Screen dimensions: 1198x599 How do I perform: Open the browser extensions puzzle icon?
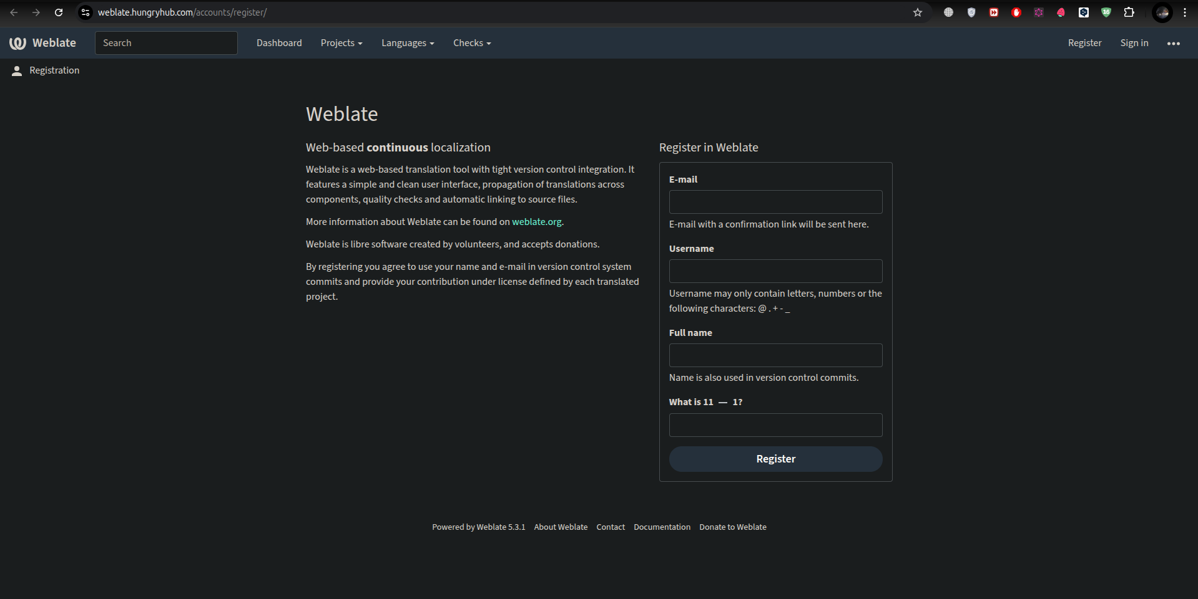1129,12
